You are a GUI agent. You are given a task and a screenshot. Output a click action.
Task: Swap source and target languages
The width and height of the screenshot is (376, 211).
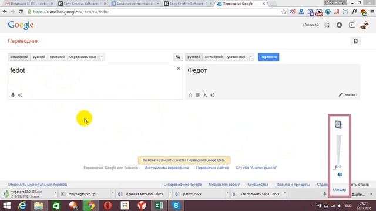point(178,57)
